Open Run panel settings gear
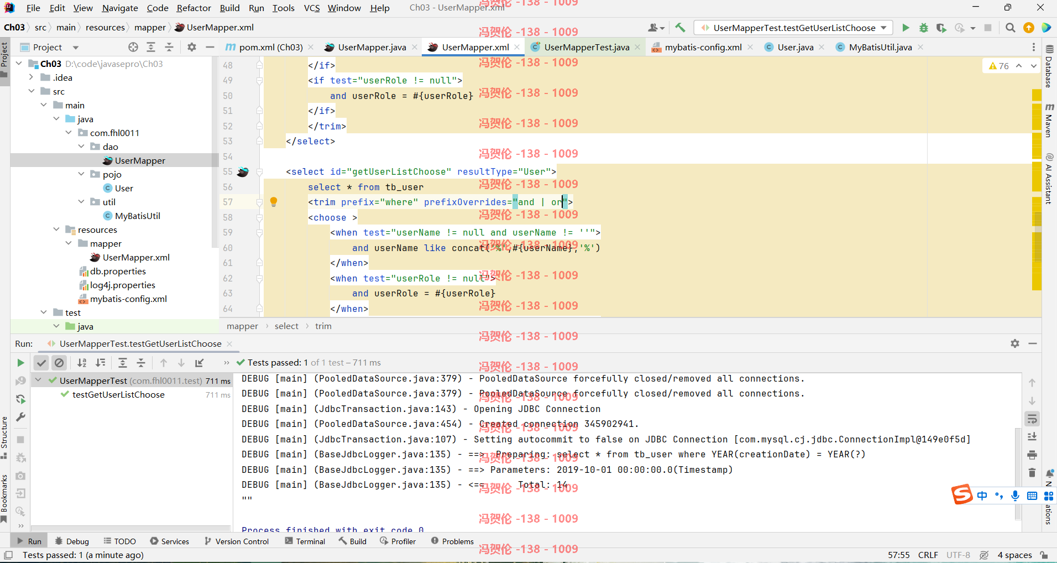 click(1015, 343)
